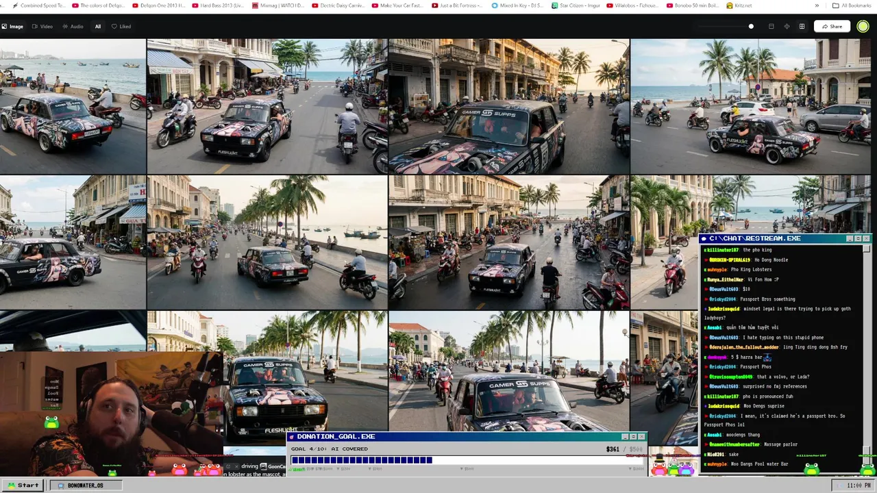Expand the bookmarks overflow chevron
Viewport: 877px width, 493px height.
[817, 5]
